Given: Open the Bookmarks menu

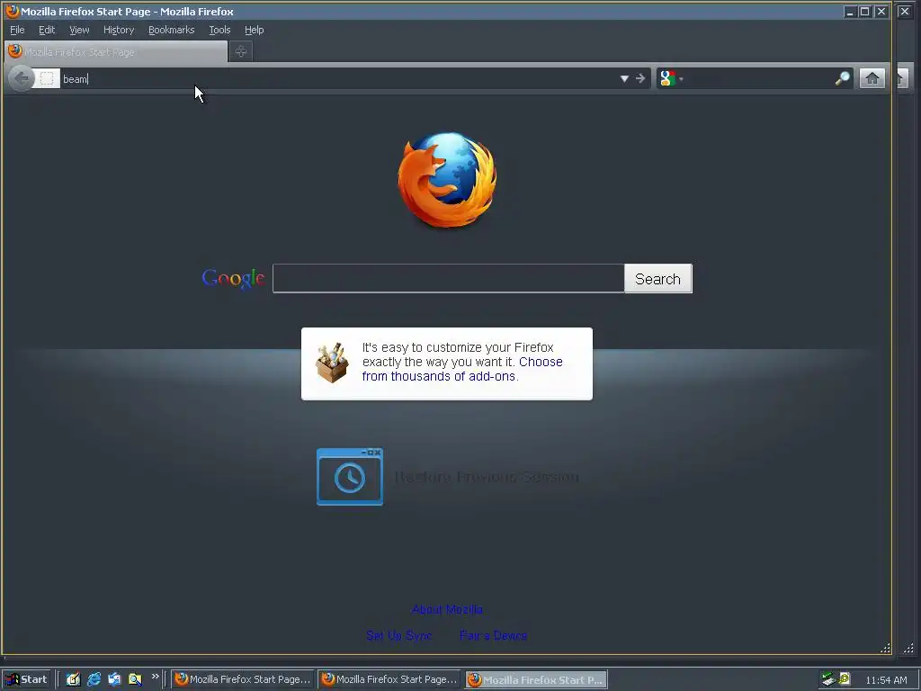Looking at the screenshot, I should (x=171, y=30).
